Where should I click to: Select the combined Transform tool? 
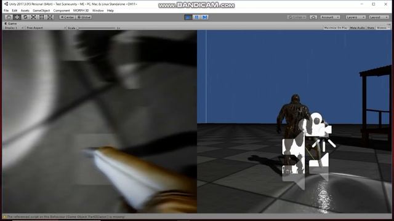[x=50, y=17]
